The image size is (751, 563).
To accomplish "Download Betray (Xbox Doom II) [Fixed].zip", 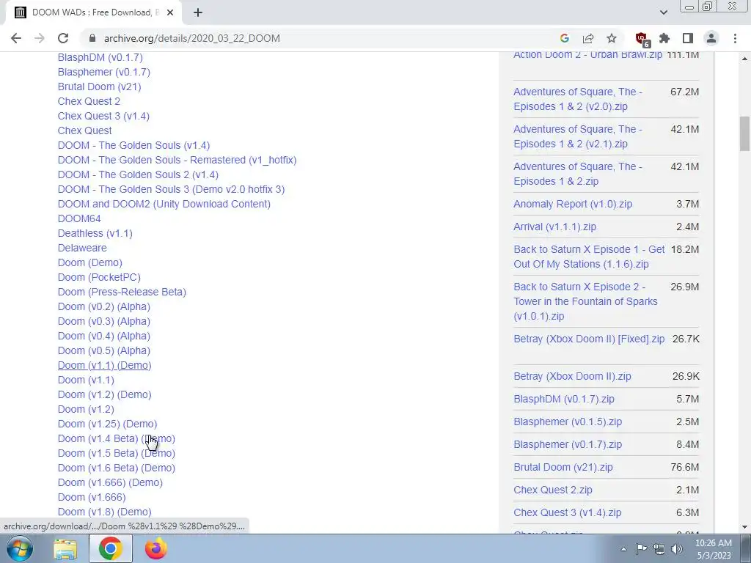I will pyautogui.click(x=589, y=339).
